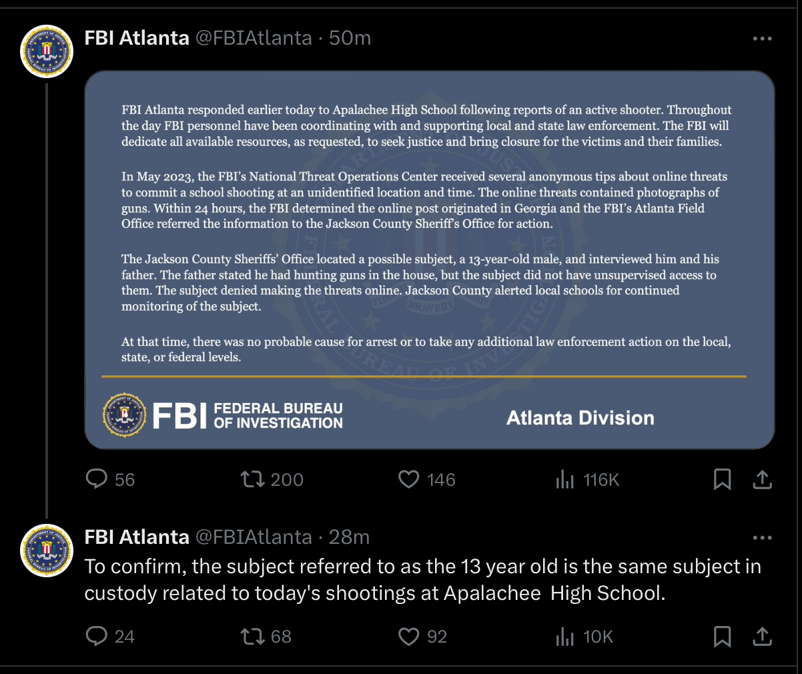The image size is (802, 674).
Task: Like the first post with 146 likes
Action: 408,479
